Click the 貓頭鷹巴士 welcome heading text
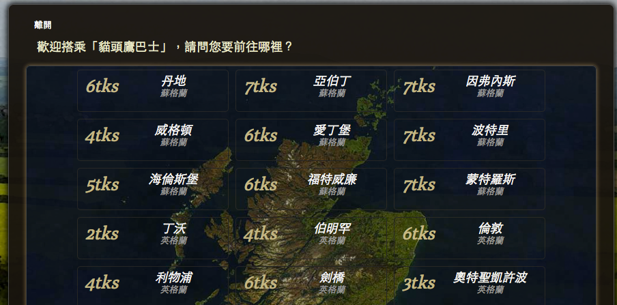The image size is (617, 305). 164,47
